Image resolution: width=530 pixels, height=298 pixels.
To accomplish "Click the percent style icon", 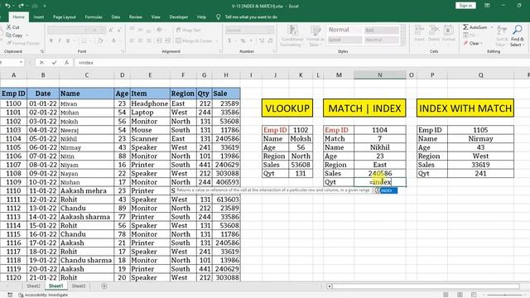I will 243,41.
